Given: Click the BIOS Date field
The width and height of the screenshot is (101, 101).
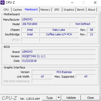Looking at the screenshot, I should (x=59, y=61).
